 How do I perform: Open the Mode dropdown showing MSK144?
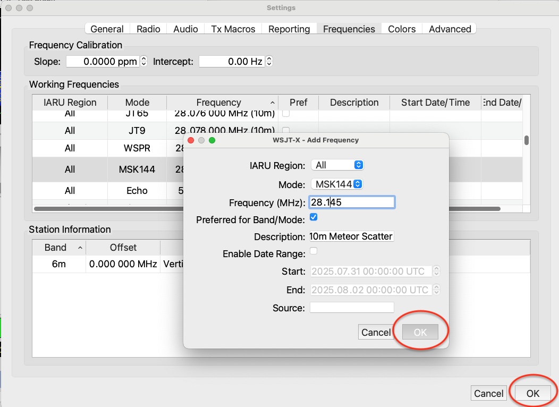[337, 184]
